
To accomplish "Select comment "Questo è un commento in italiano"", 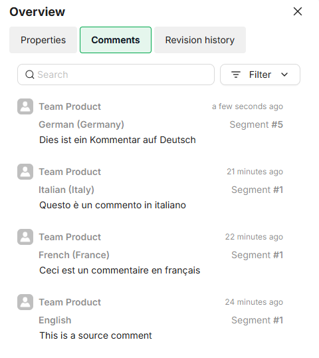I will point(112,205).
